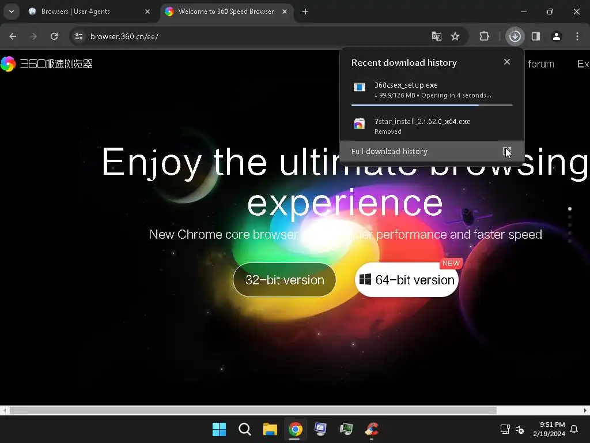Click the muted volume tray icon

tap(520, 429)
